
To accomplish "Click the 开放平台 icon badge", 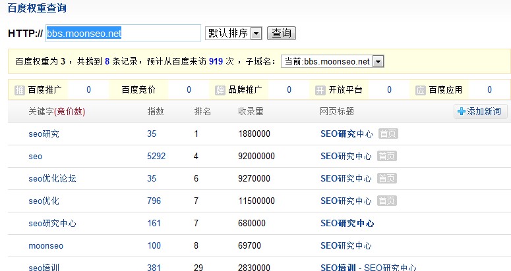I will pyautogui.click(x=320, y=90).
